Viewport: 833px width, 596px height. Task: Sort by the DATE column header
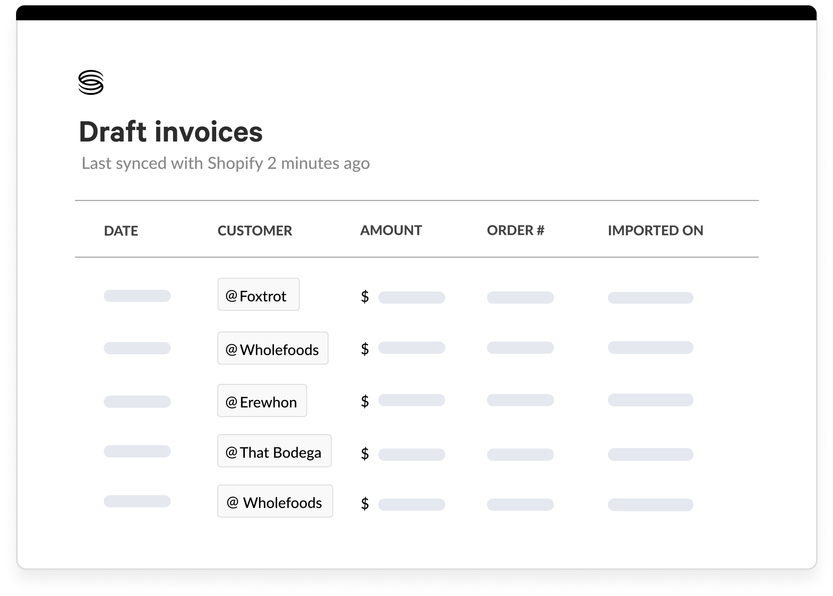tap(121, 231)
